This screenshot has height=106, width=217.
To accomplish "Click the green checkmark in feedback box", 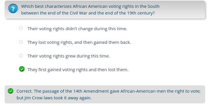I will [x=10, y=91].
